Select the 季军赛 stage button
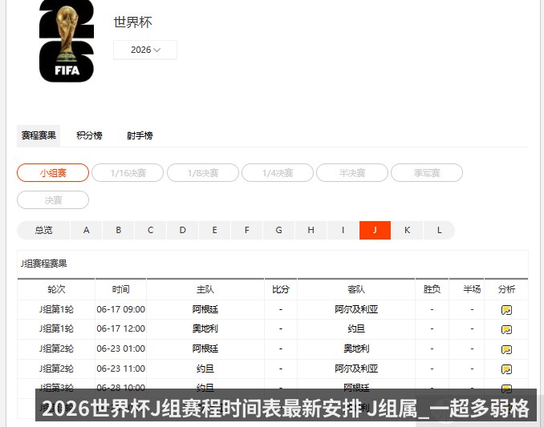This screenshot has height=427, width=544. pyautogui.click(x=427, y=173)
